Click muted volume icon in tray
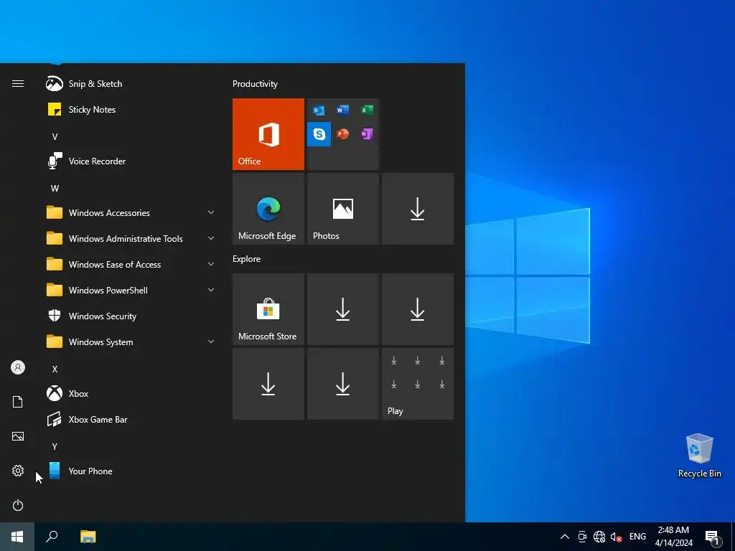 [616, 537]
